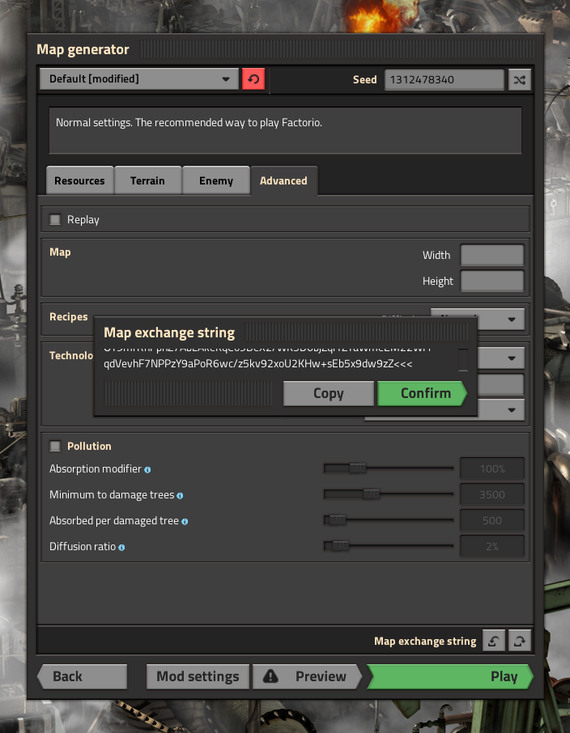Image resolution: width=570 pixels, height=733 pixels.
Task: Toggle the Pollution checkbox
Action: click(x=55, y=446)
